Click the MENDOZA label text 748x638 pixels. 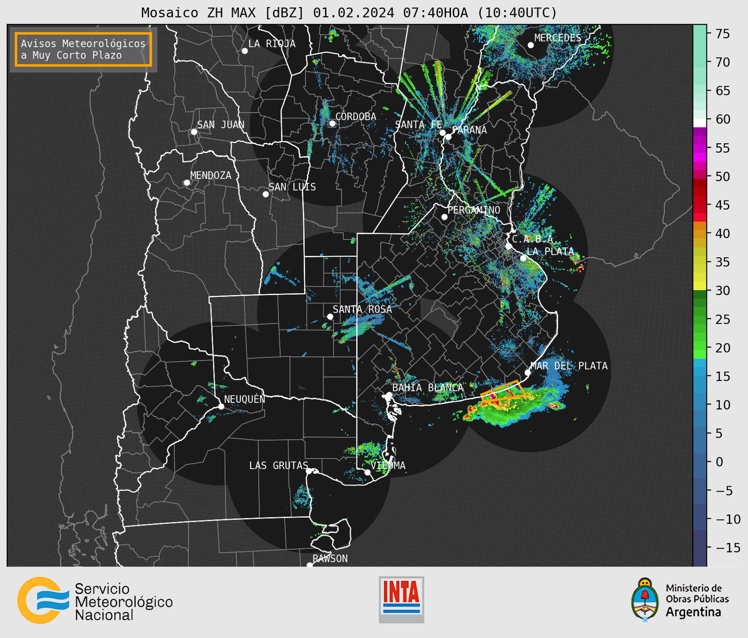211,175
